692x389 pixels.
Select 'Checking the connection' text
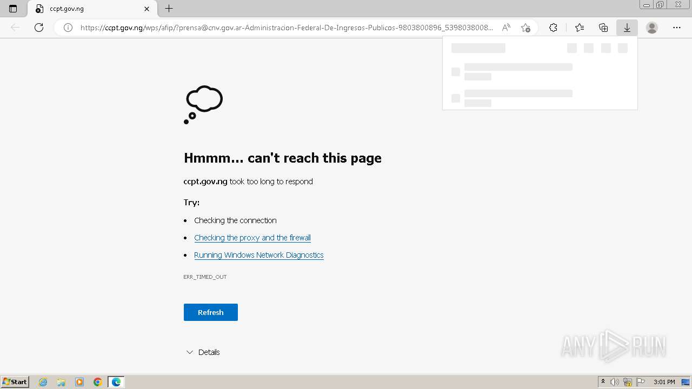(x=235, y=220)
